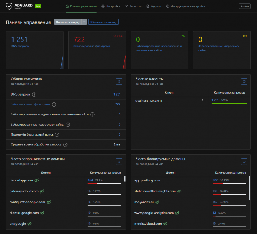Refresh the Частые клиенты card
257x234 pixels.
(x=244, y=81)
